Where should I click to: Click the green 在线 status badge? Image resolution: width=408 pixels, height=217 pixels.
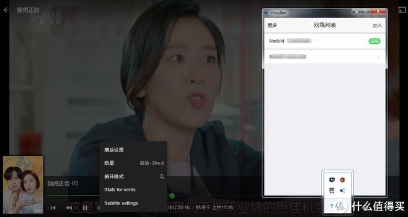374,41
